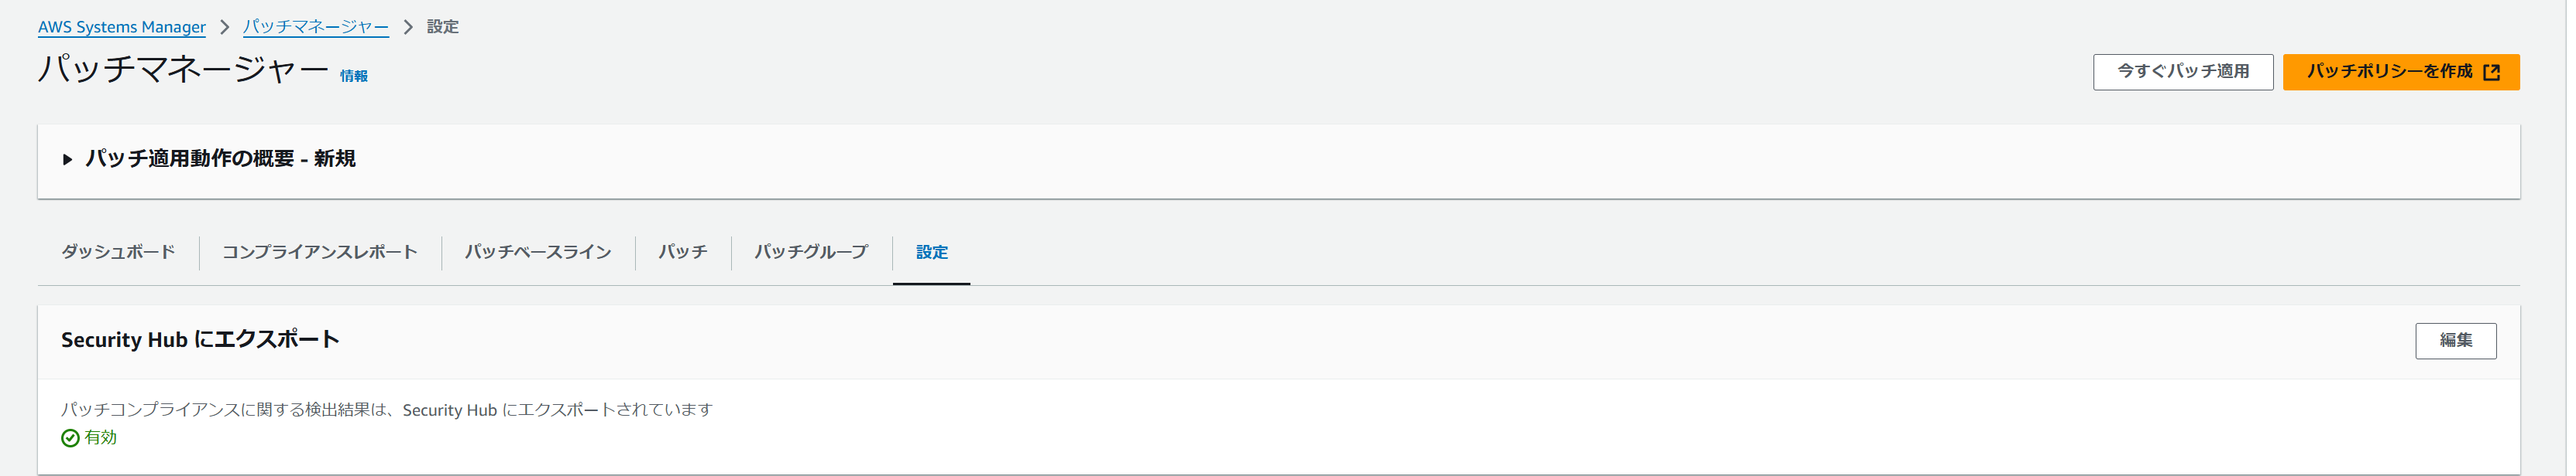Open the コンプライアンスレポート tab
Viewport: 2576px width, 476px height.
point(321,251)
